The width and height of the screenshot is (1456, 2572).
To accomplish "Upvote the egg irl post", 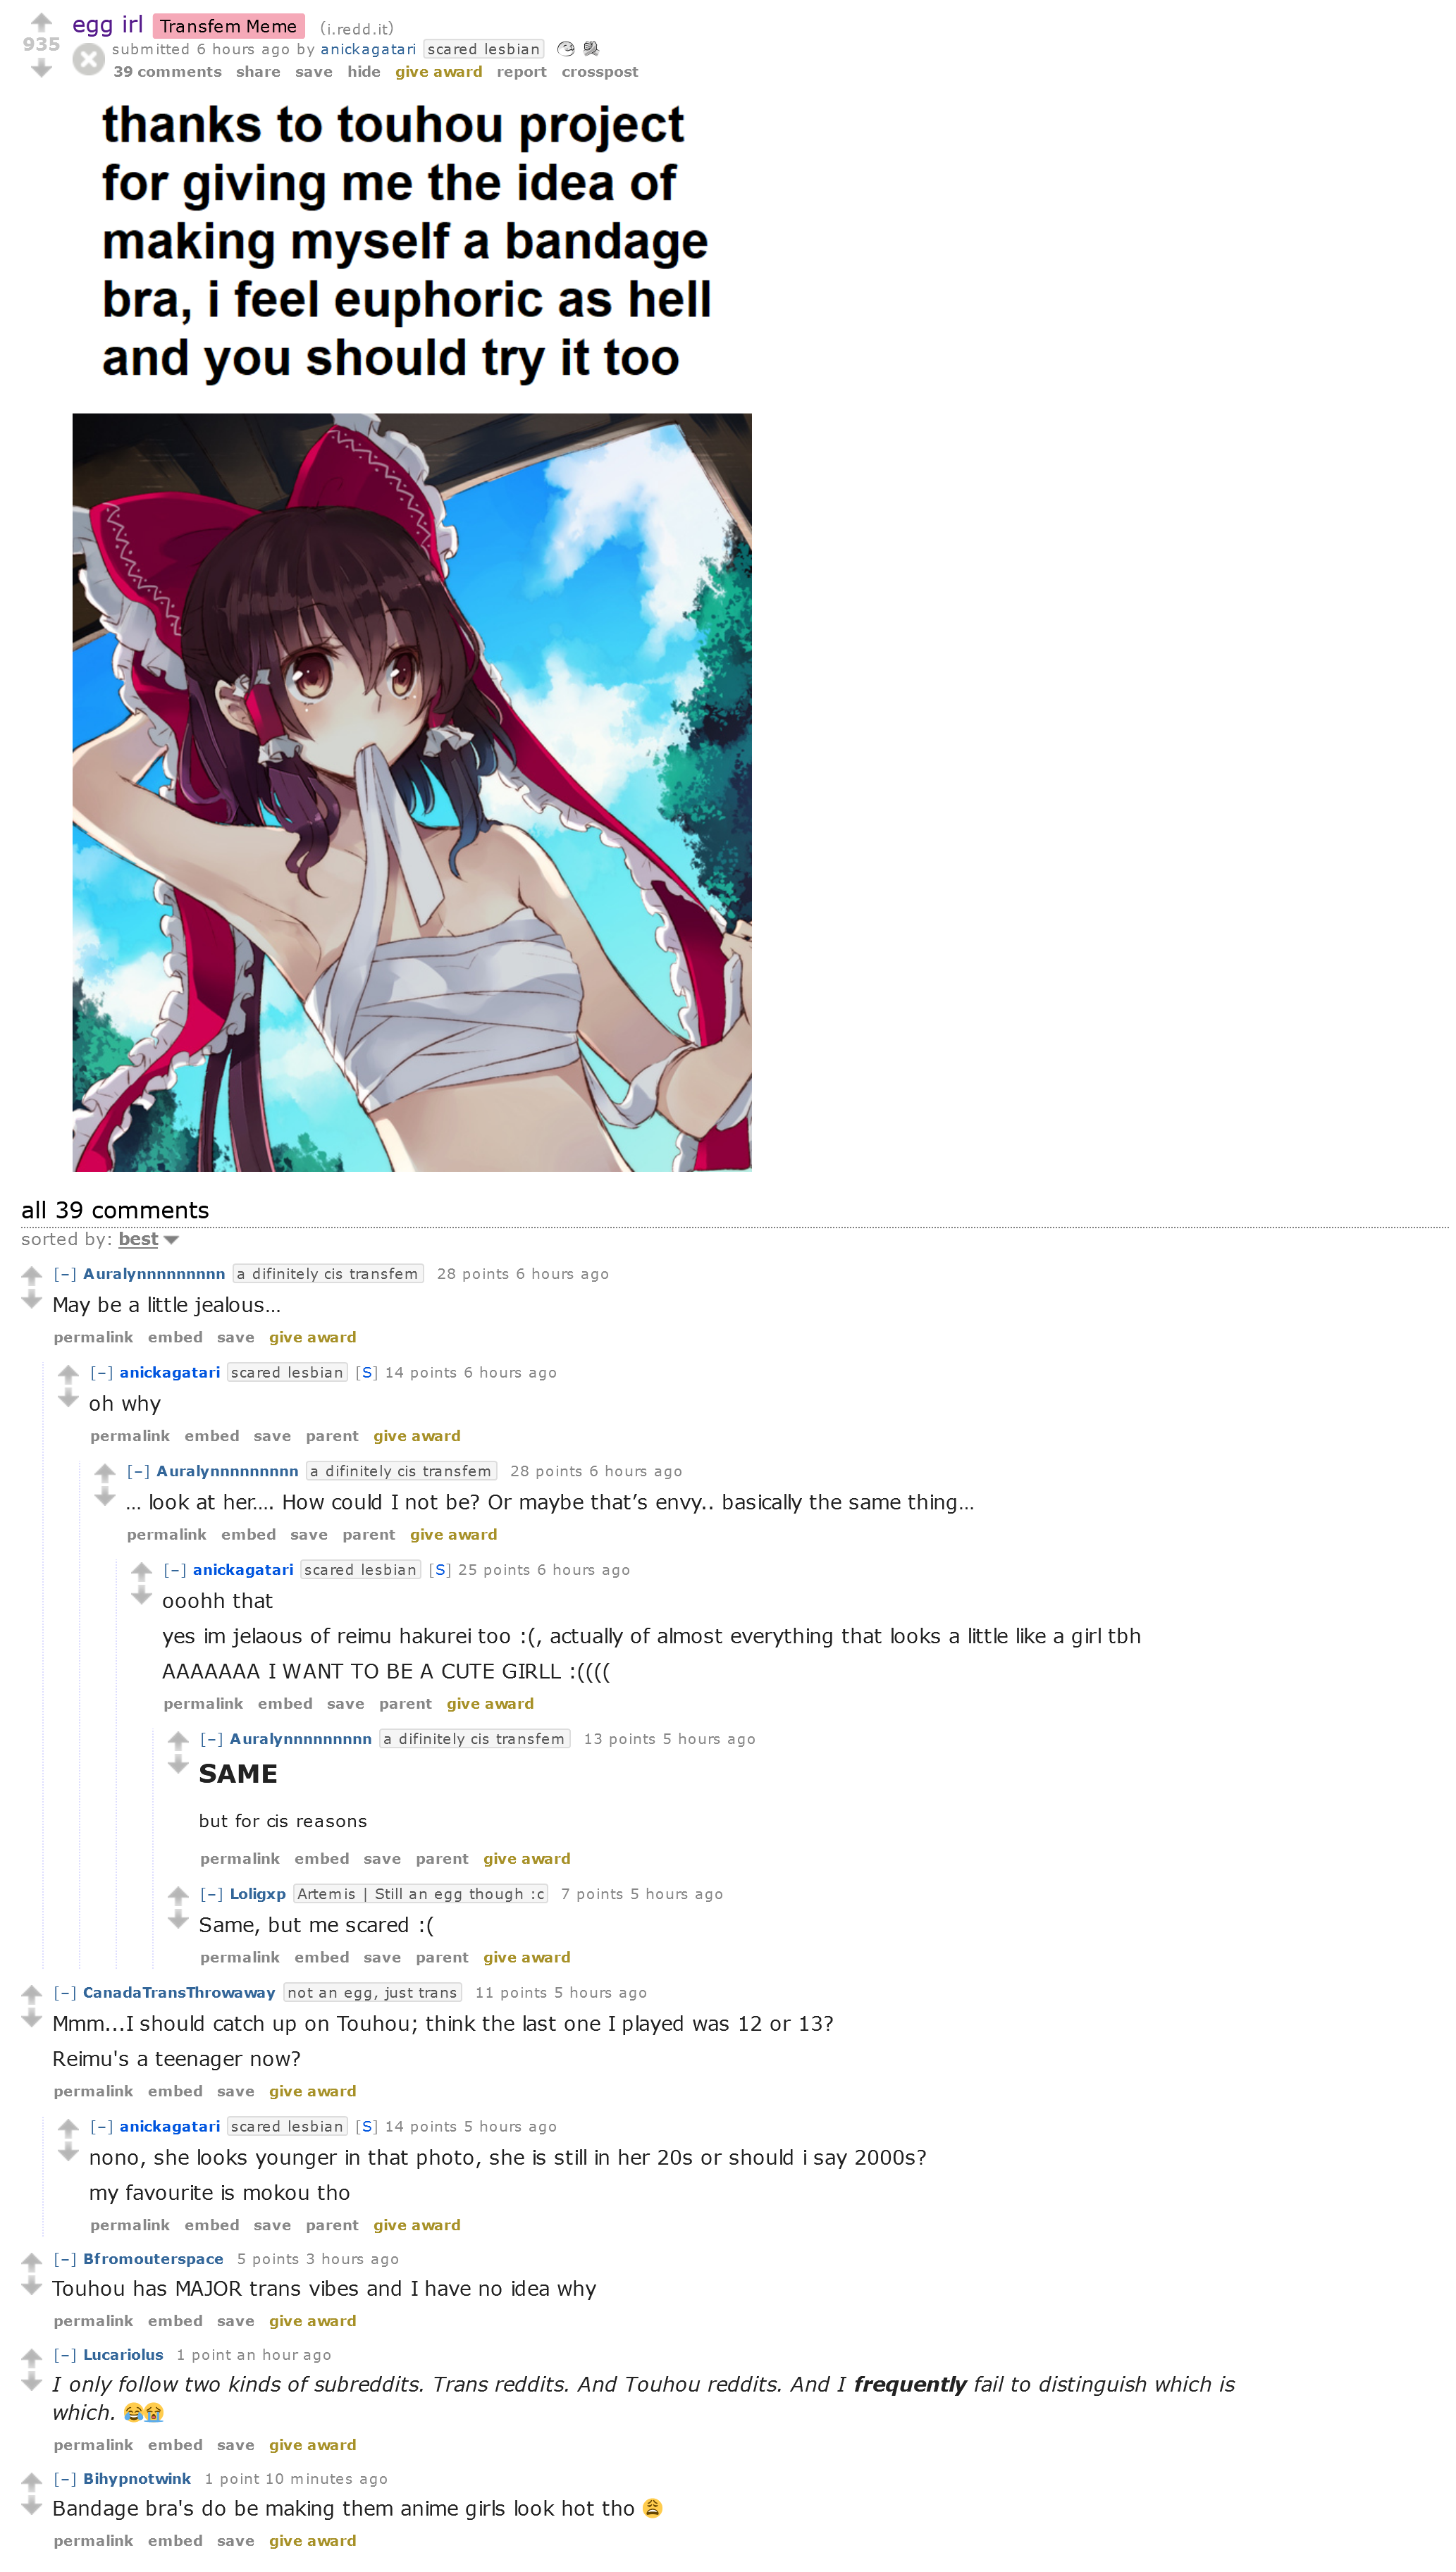I will coord(41,22).
